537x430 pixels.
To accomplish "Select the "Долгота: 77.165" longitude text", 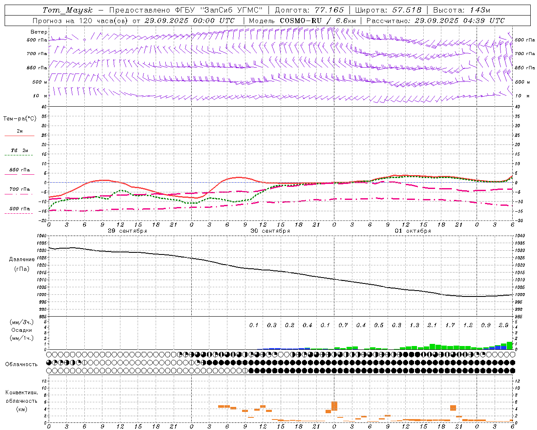I will point(309,10).
